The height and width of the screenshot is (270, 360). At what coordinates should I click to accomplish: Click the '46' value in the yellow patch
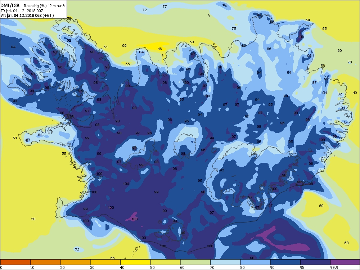(160, 49)
